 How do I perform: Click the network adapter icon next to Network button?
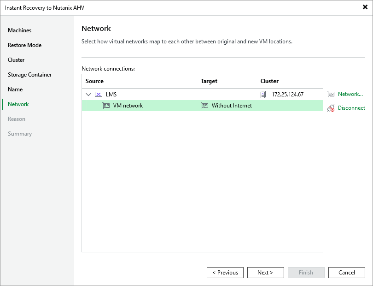tap(331, 94)
